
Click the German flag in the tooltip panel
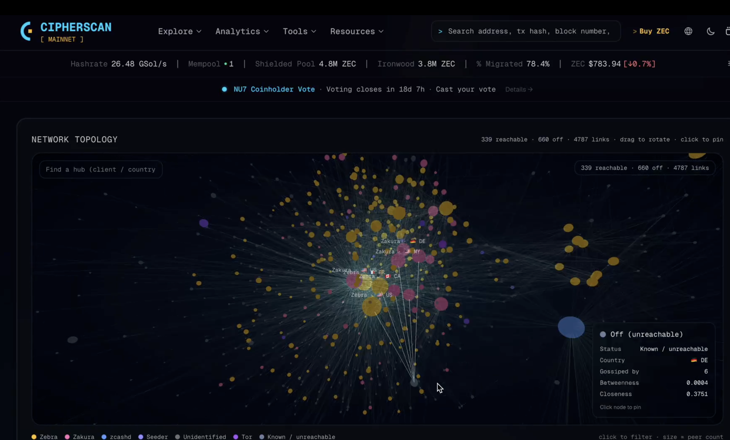tap(694, 360)
